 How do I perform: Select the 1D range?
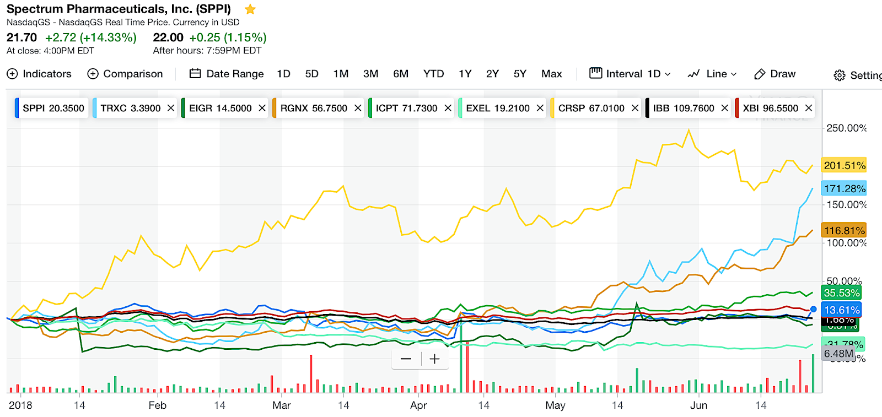(283, 74)
